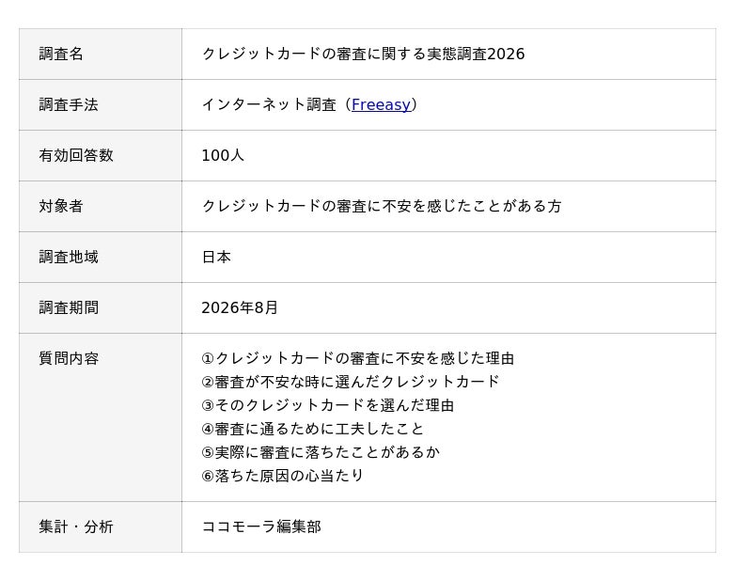Click the 調査手法 row label
This screenshot has width=752, height=581.
(69, 104)
